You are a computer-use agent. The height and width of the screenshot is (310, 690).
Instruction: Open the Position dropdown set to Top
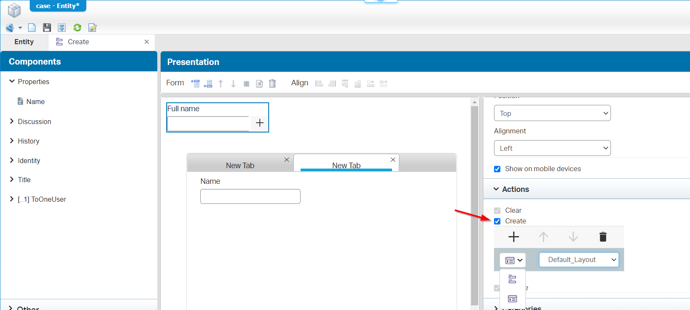tap(552, 113)
